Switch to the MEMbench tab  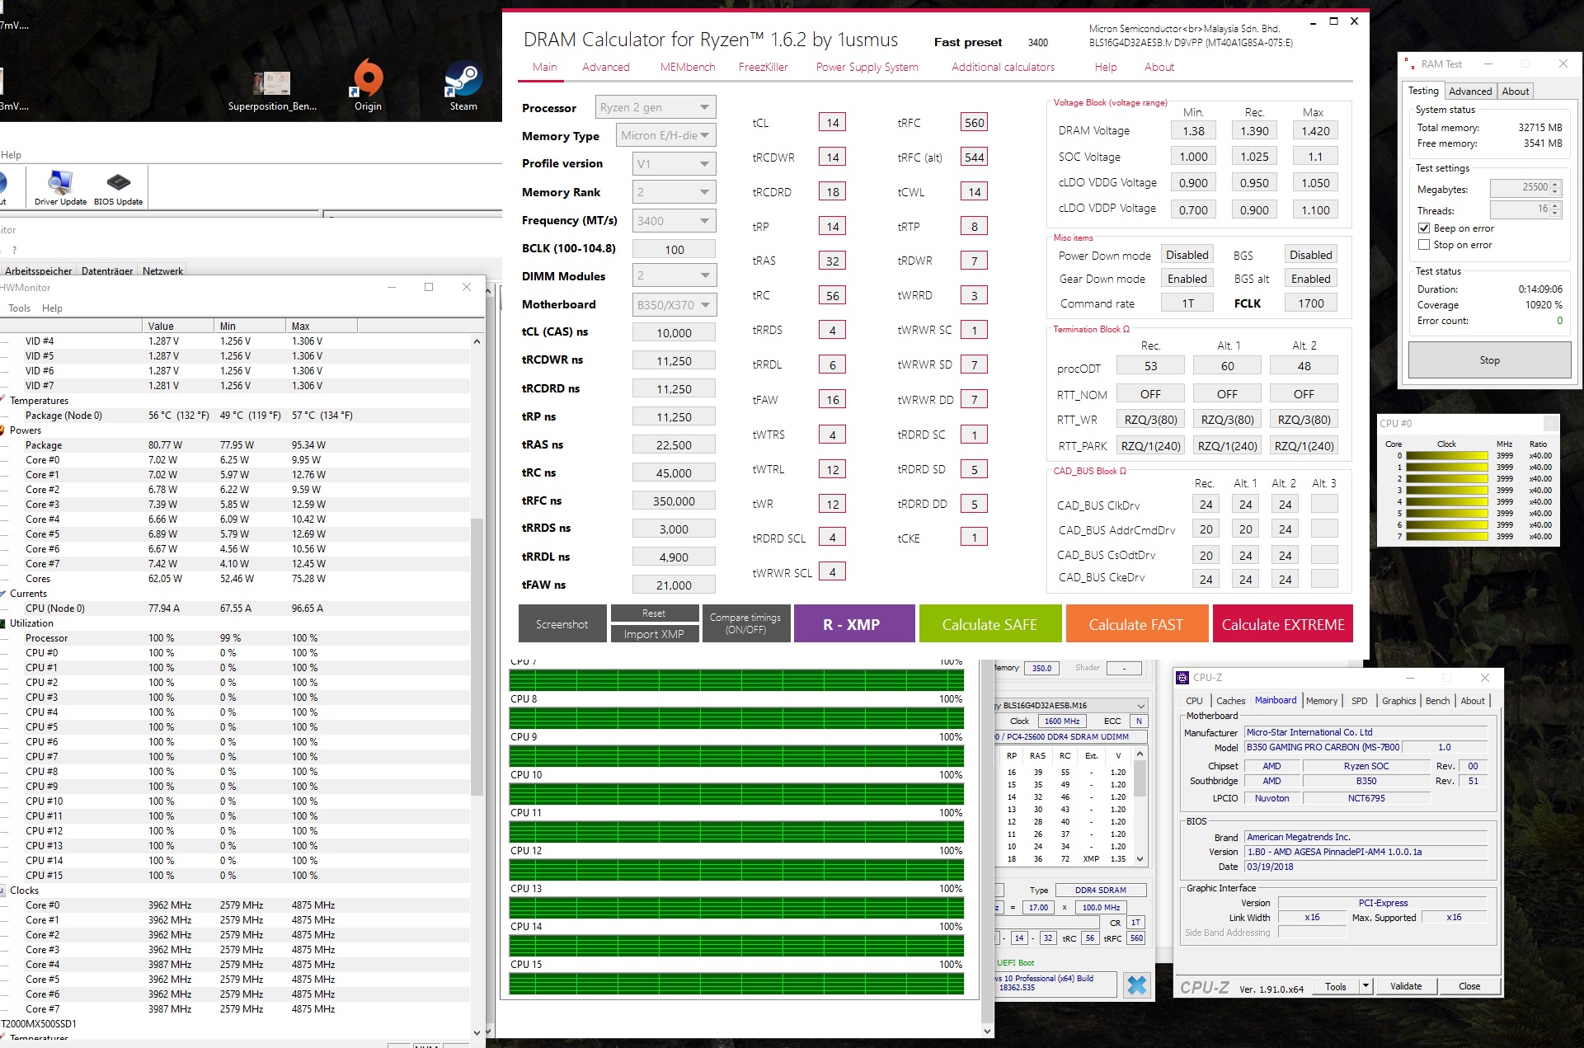(x=687, y=68)
